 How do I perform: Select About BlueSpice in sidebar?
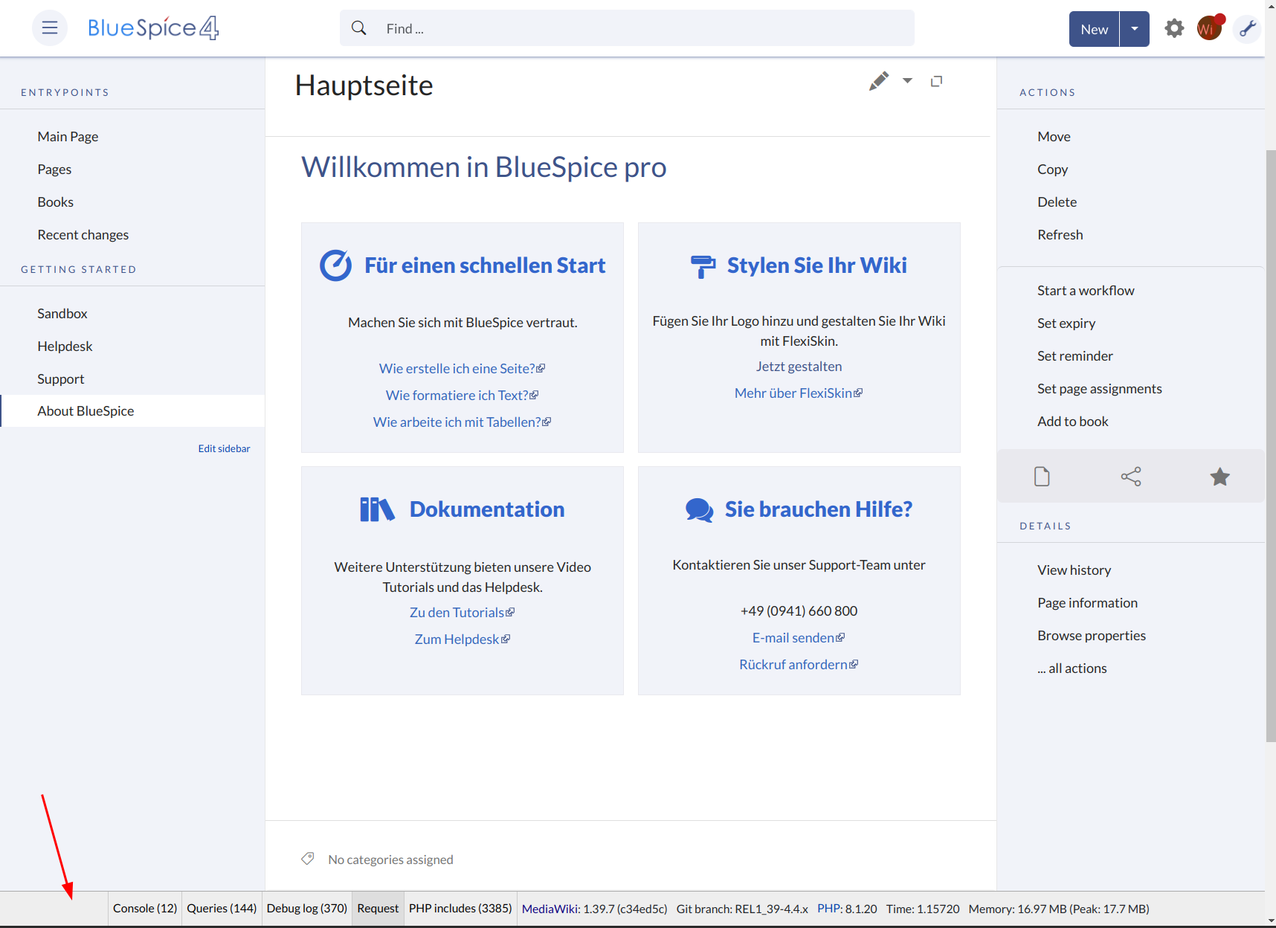pyautogui.click(x=132, y=411)
